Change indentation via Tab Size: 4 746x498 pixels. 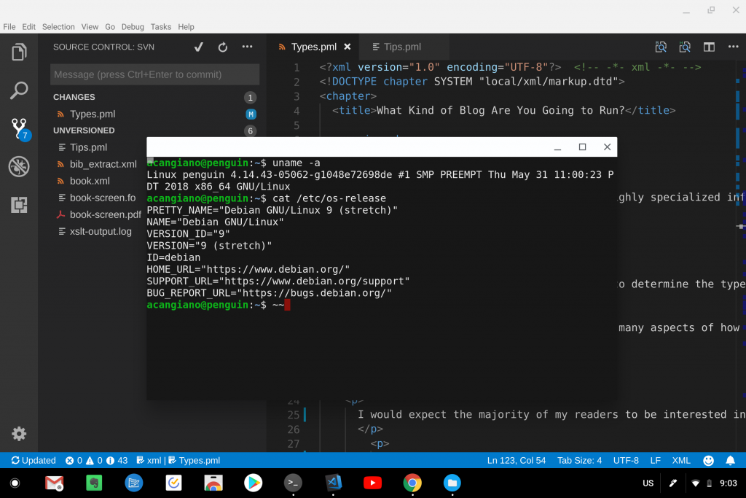(579, 460)
